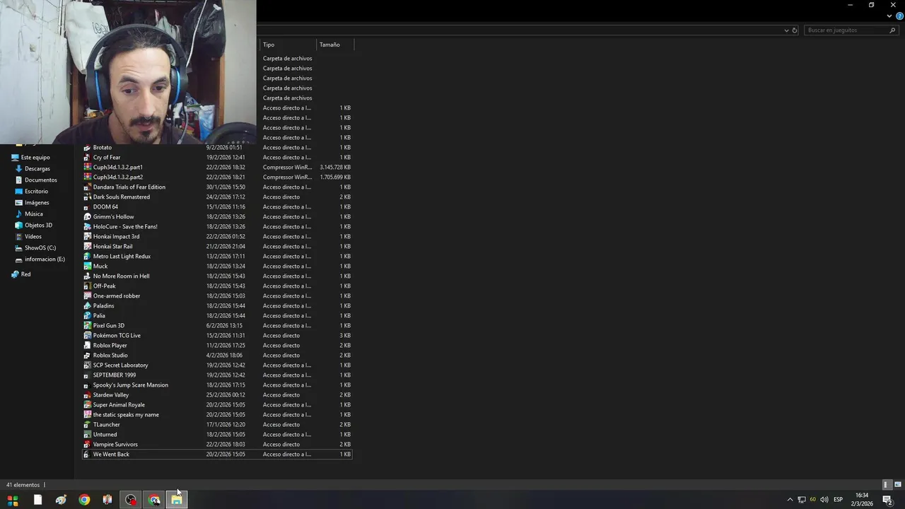This screenshot has width=905, height=509.
Task: Open the address bar history dropdown
Action: click(786, 30)
